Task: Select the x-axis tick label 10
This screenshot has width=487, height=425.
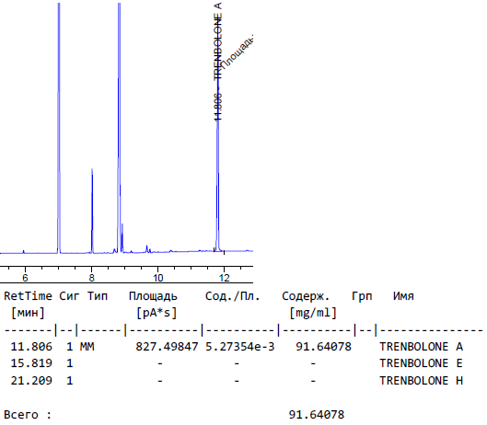Action: pyautogui.click(x=157, y=278)
